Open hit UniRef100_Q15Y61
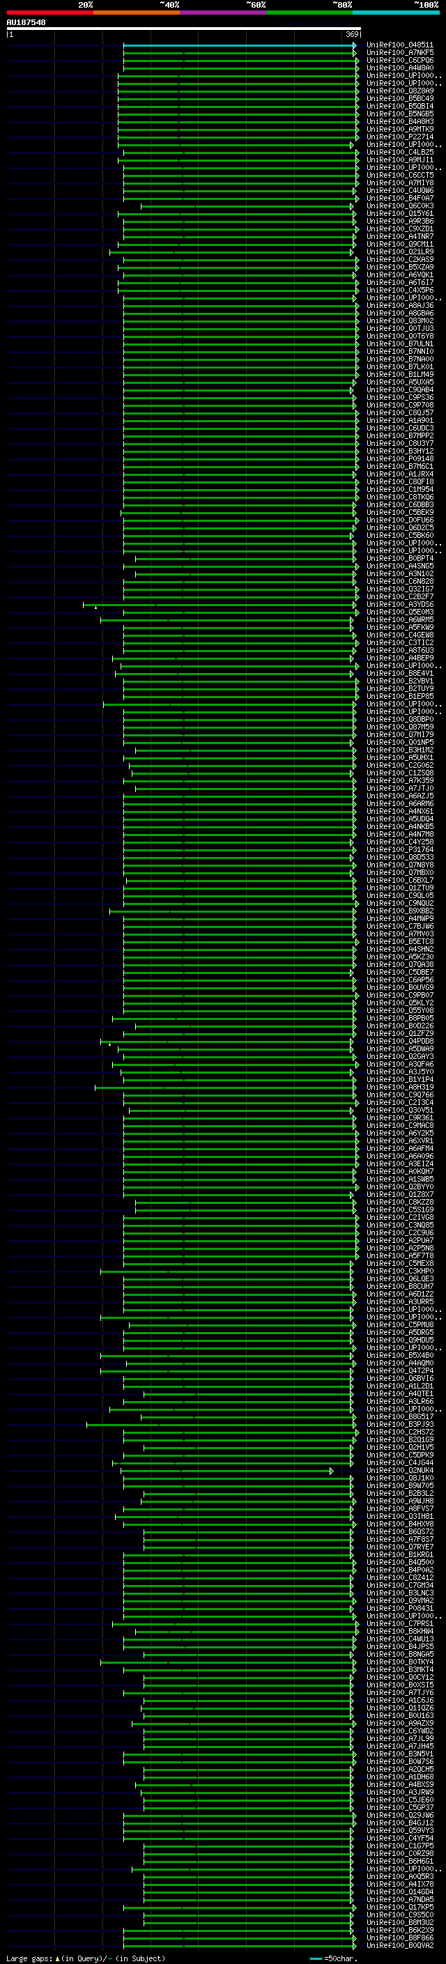Image resolution: width=446 pixels, height=1964 pixels. coord(399,213)
